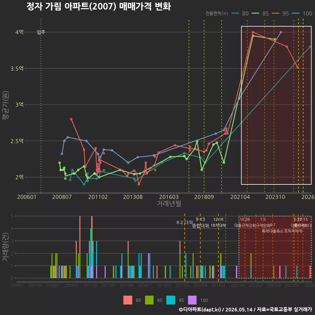Click 201205 on the volume chart x-axis
The image size is (315, 315).
[x=109, y=285]
